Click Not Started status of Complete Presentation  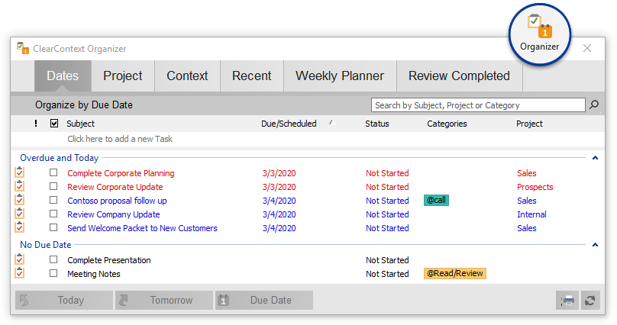387,260
